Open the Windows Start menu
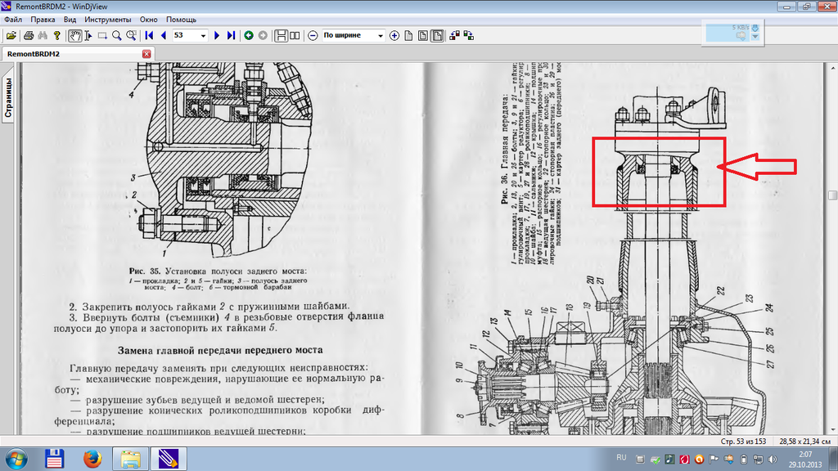The height and width of the screenshot is (471, 838). pos(16,459)
